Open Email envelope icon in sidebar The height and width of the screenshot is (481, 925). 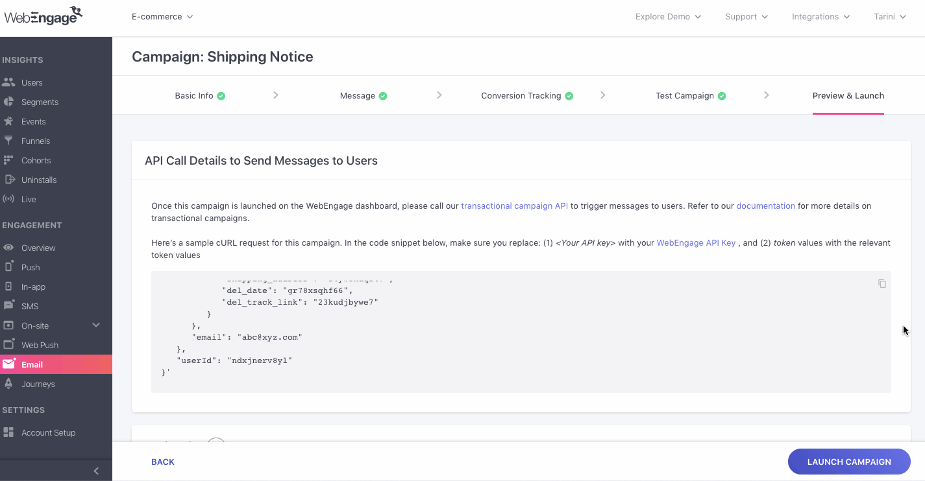tap(8, 364)
